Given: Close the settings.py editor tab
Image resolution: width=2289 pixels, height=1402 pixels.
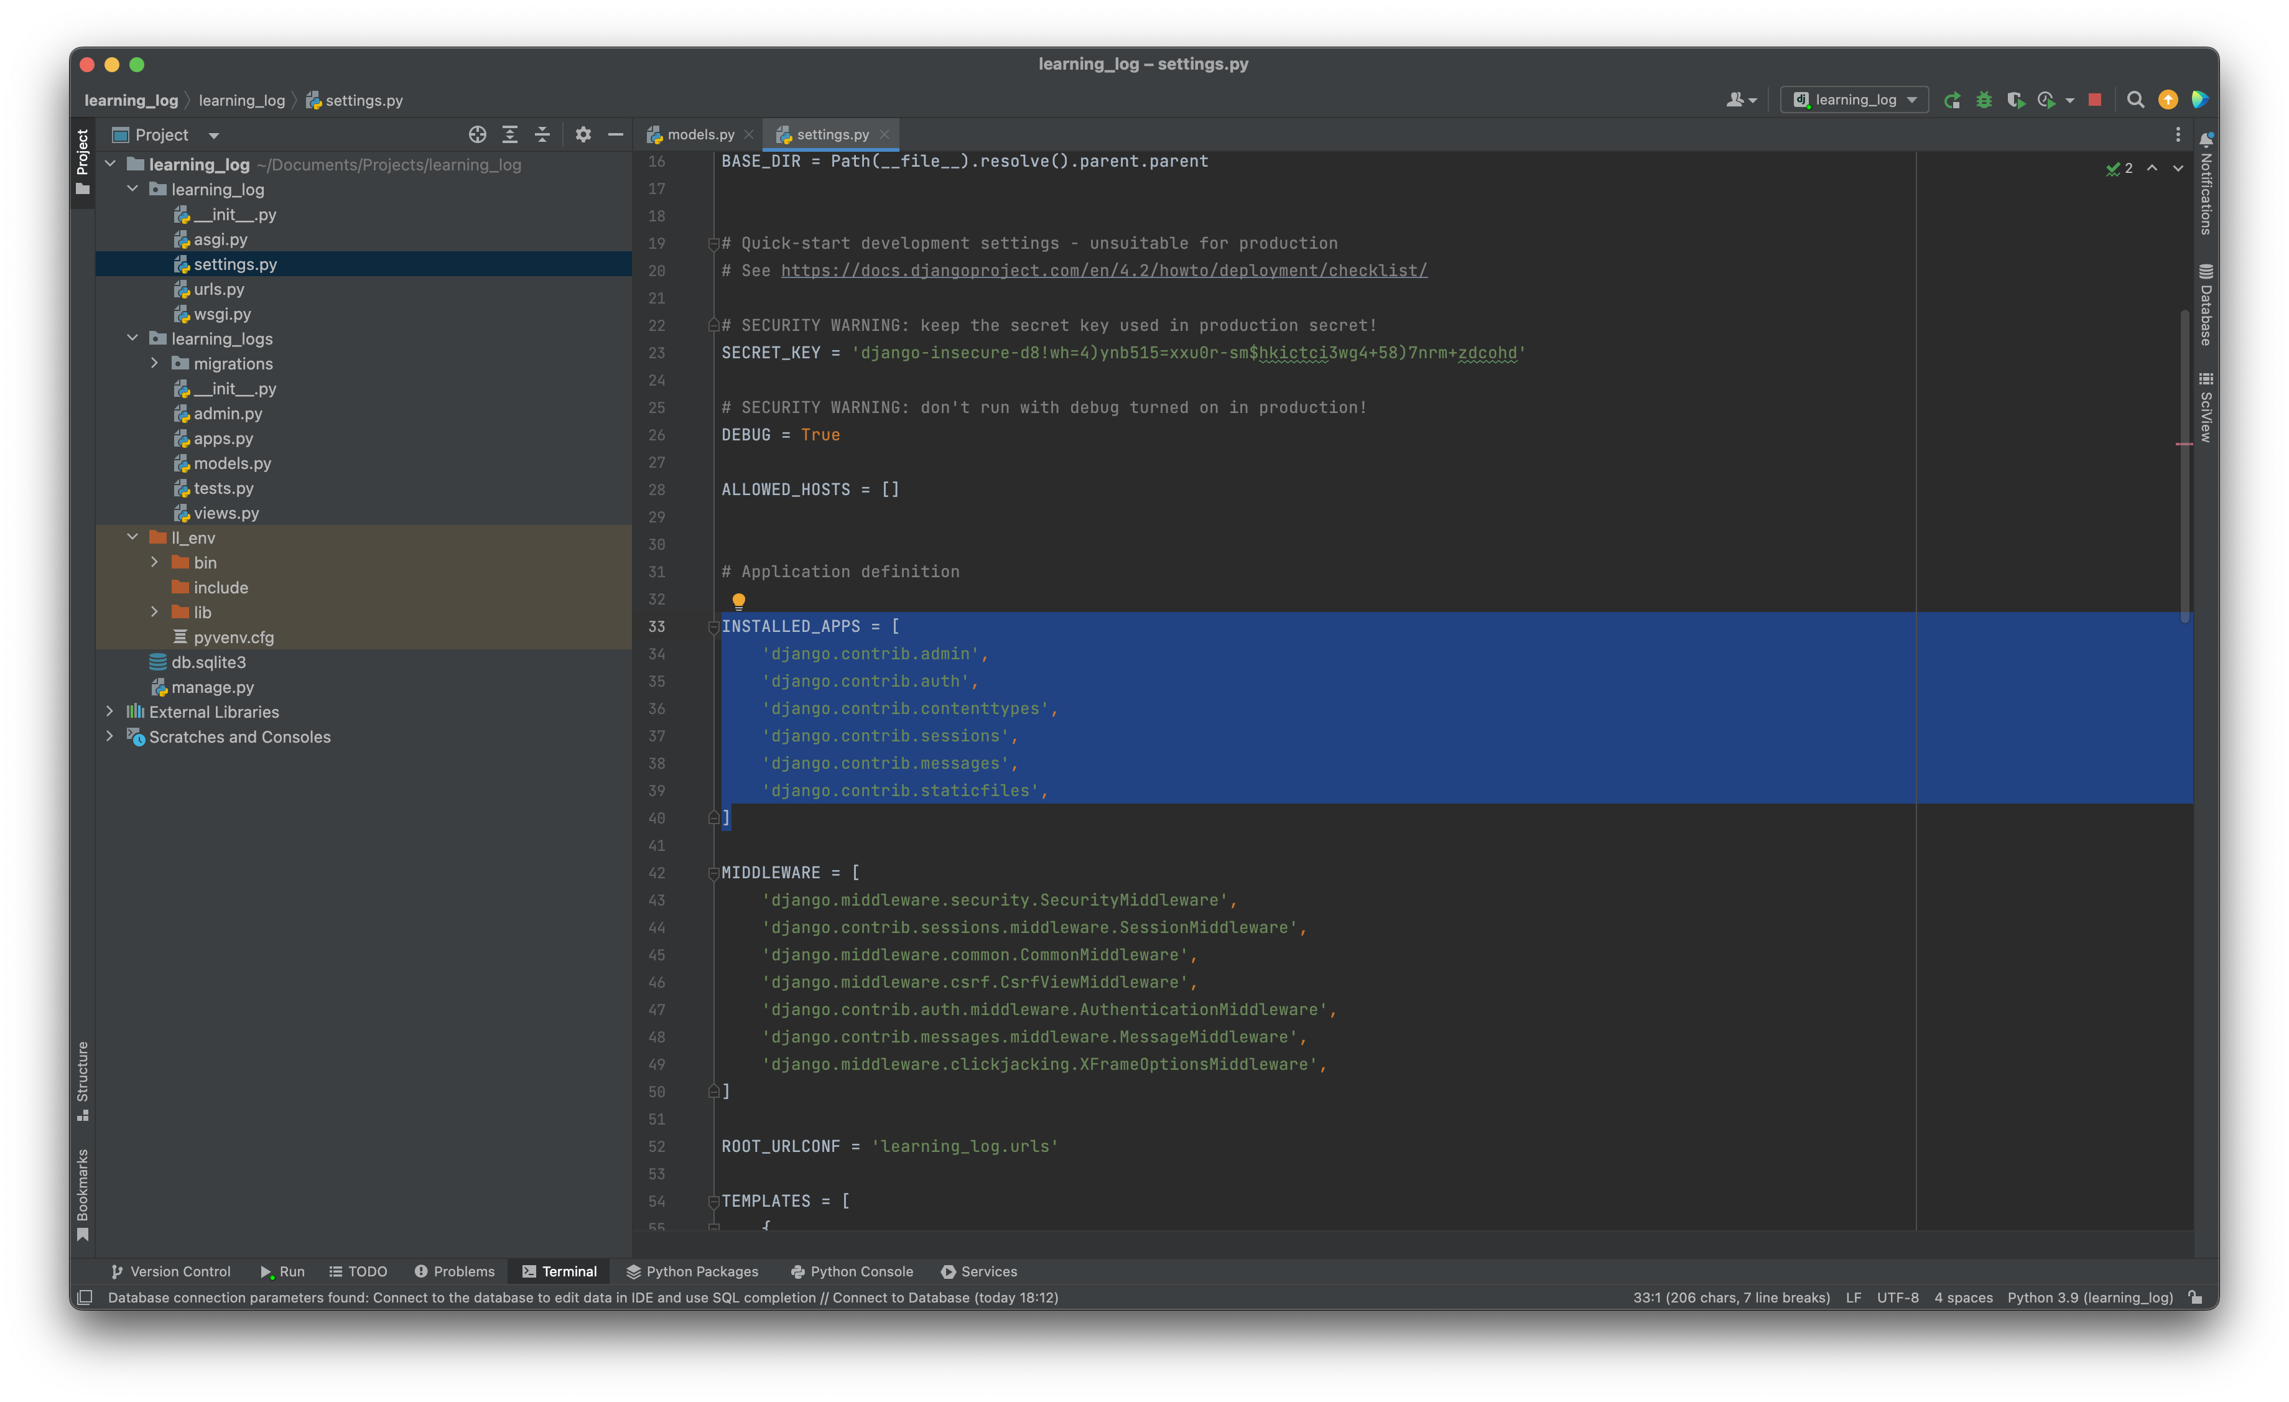Looking at the screenshot, I should (884, 135).
